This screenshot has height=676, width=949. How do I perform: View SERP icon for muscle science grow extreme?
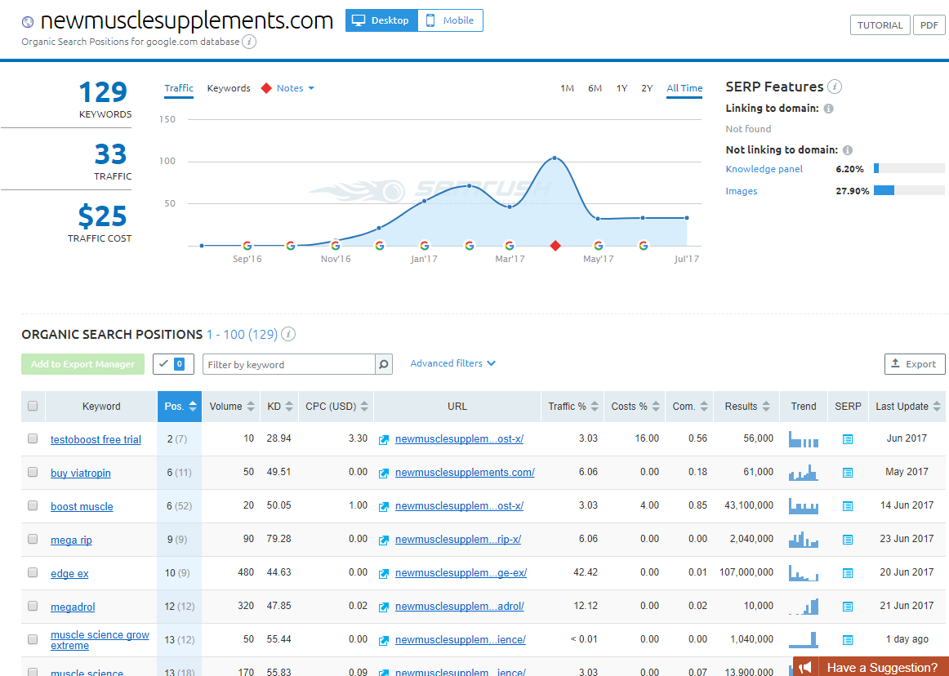point(848,640)
